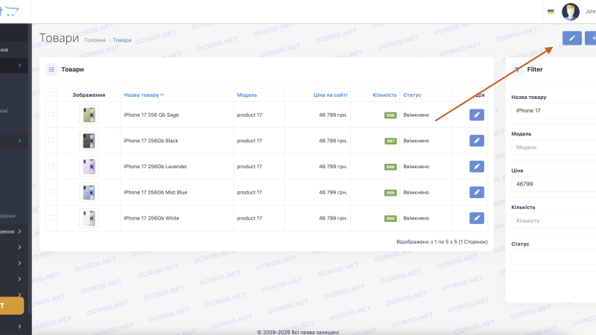The height and width of the screenshot is (335, 596).
Task: Click the Назва товару filter field
Action: point(554,110)
